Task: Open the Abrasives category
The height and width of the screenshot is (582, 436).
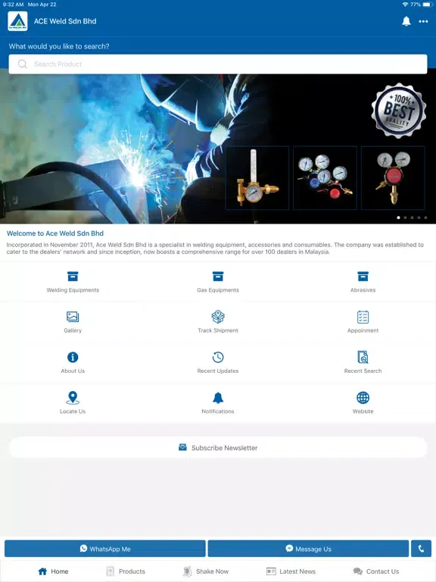Action: pyautogui.click(x=363, y=282)
